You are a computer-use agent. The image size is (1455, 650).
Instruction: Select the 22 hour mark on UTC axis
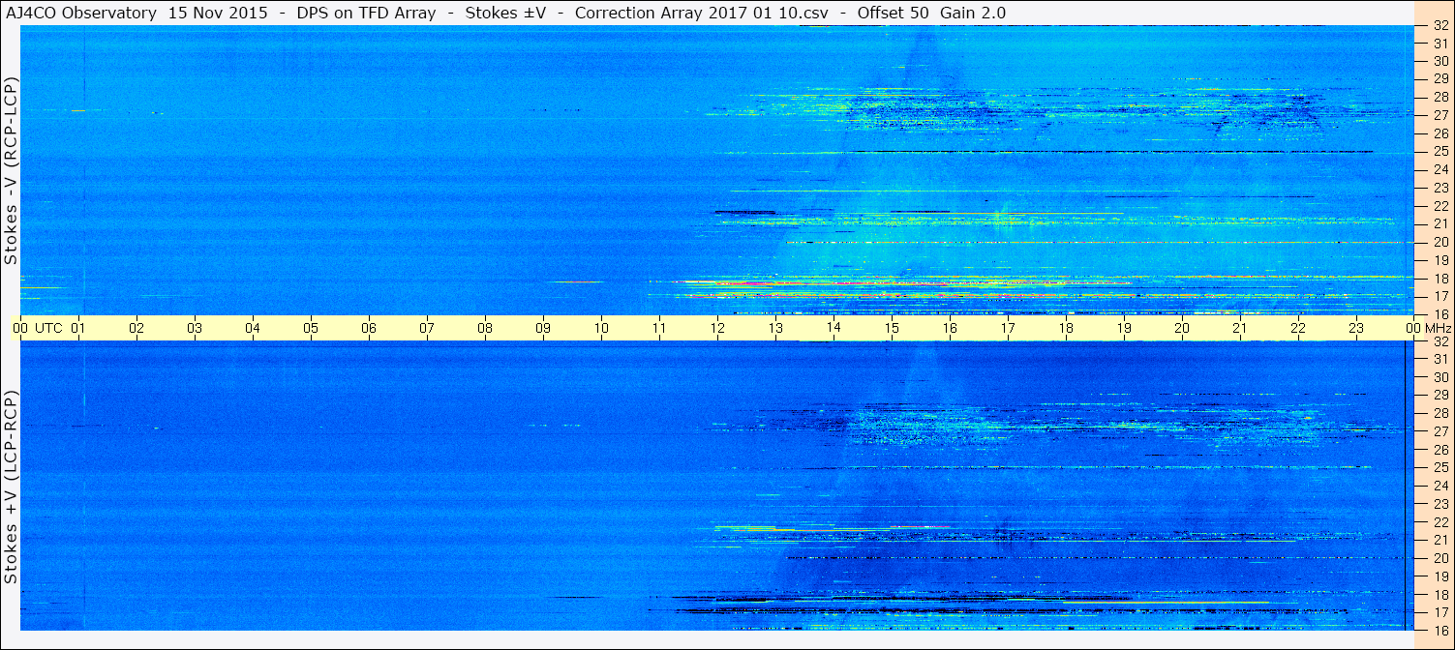pos(1298,328)
